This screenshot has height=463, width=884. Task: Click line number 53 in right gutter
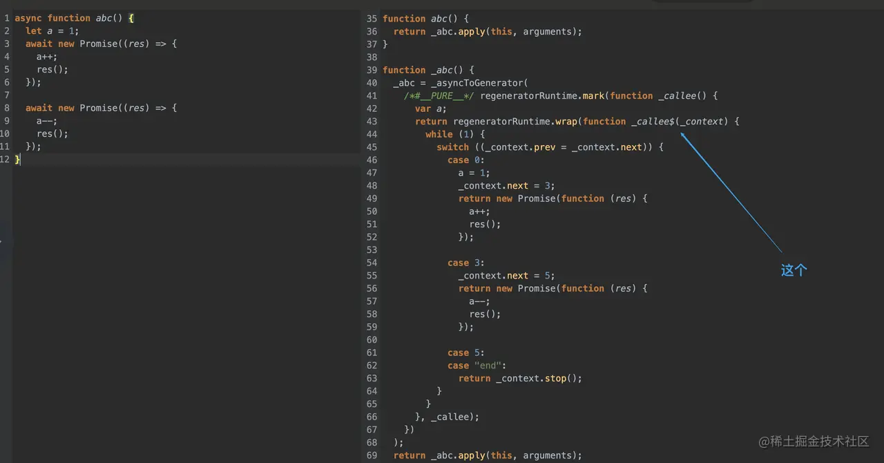372,249
